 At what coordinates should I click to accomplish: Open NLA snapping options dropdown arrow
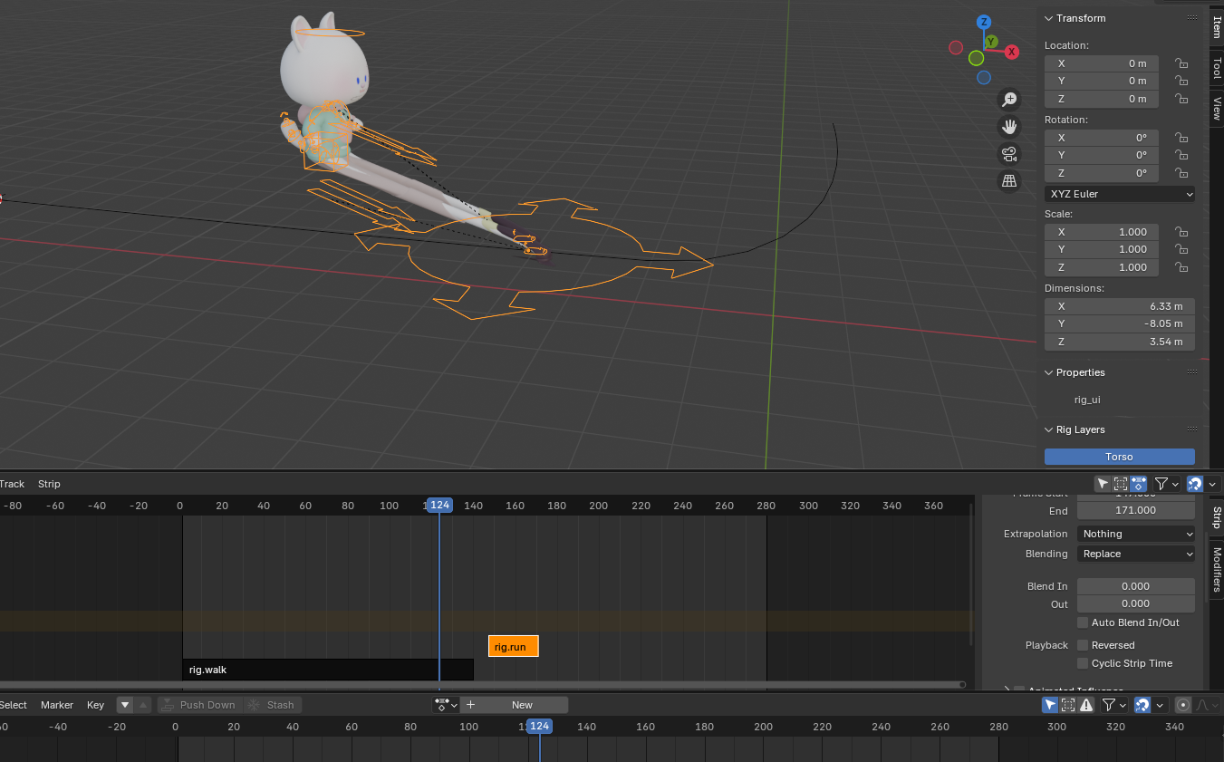1213,484
